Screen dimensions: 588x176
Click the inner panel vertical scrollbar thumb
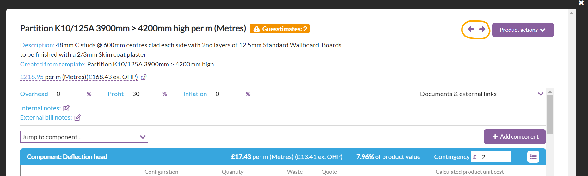coord(550,114)
